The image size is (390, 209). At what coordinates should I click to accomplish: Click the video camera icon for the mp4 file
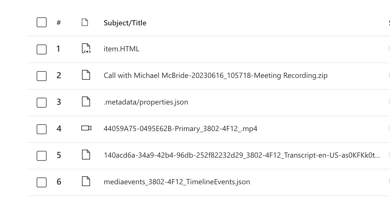[86, 128]
